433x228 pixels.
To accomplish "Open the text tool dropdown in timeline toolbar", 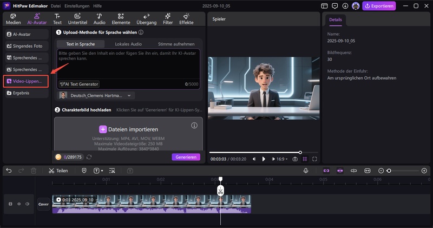I will click(x=98, y=171).
